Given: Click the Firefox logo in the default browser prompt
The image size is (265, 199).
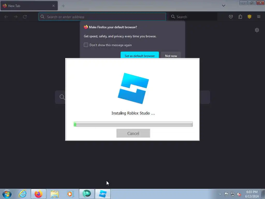Looking at the screenshot, I should [86, 27].
